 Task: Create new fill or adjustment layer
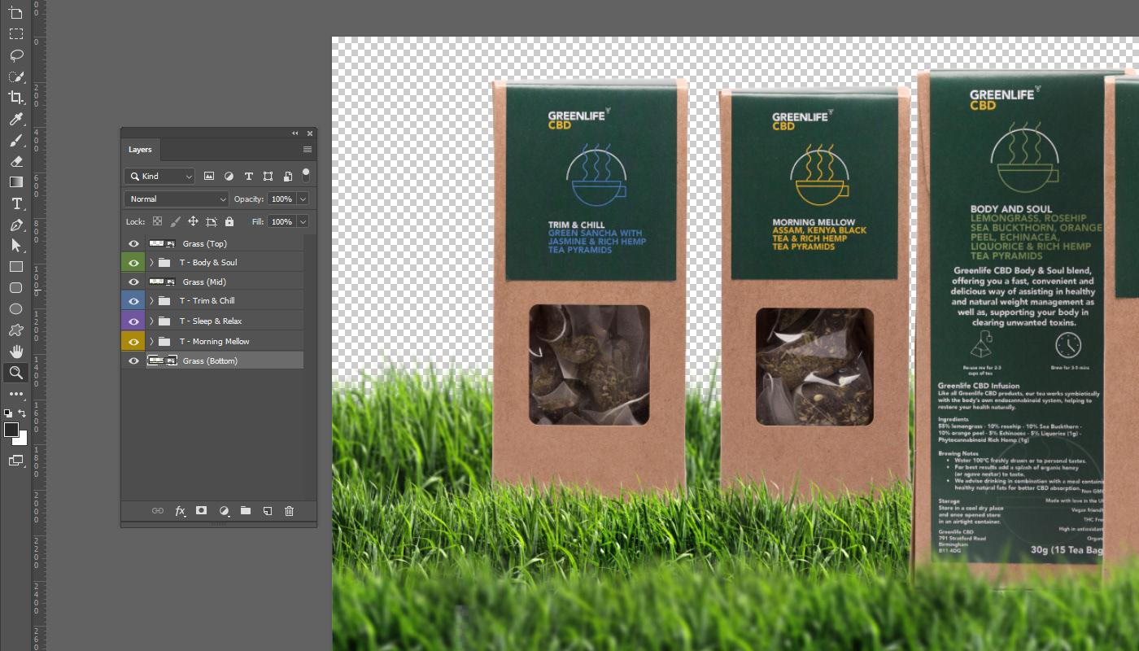coord(224,511)
